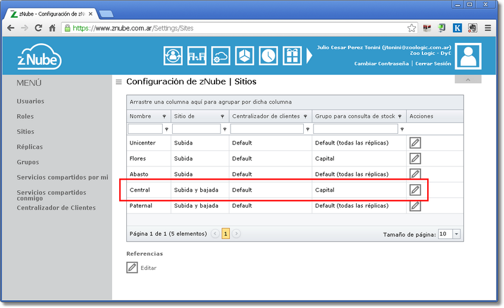Image resolution: width=504 pixels, height=308 pixels.
Task: Click the 3D box icon in the header
Action: 244,56
